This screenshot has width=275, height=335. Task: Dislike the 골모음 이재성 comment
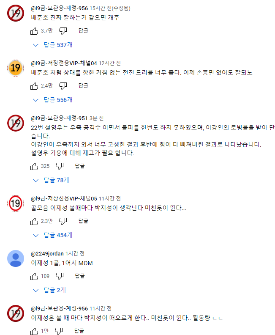click(63, 221)
